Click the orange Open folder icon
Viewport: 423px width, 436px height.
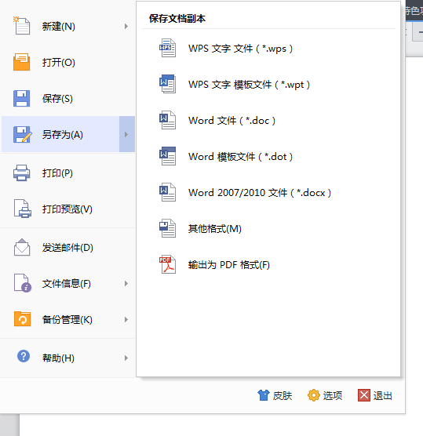pos(21,62)
